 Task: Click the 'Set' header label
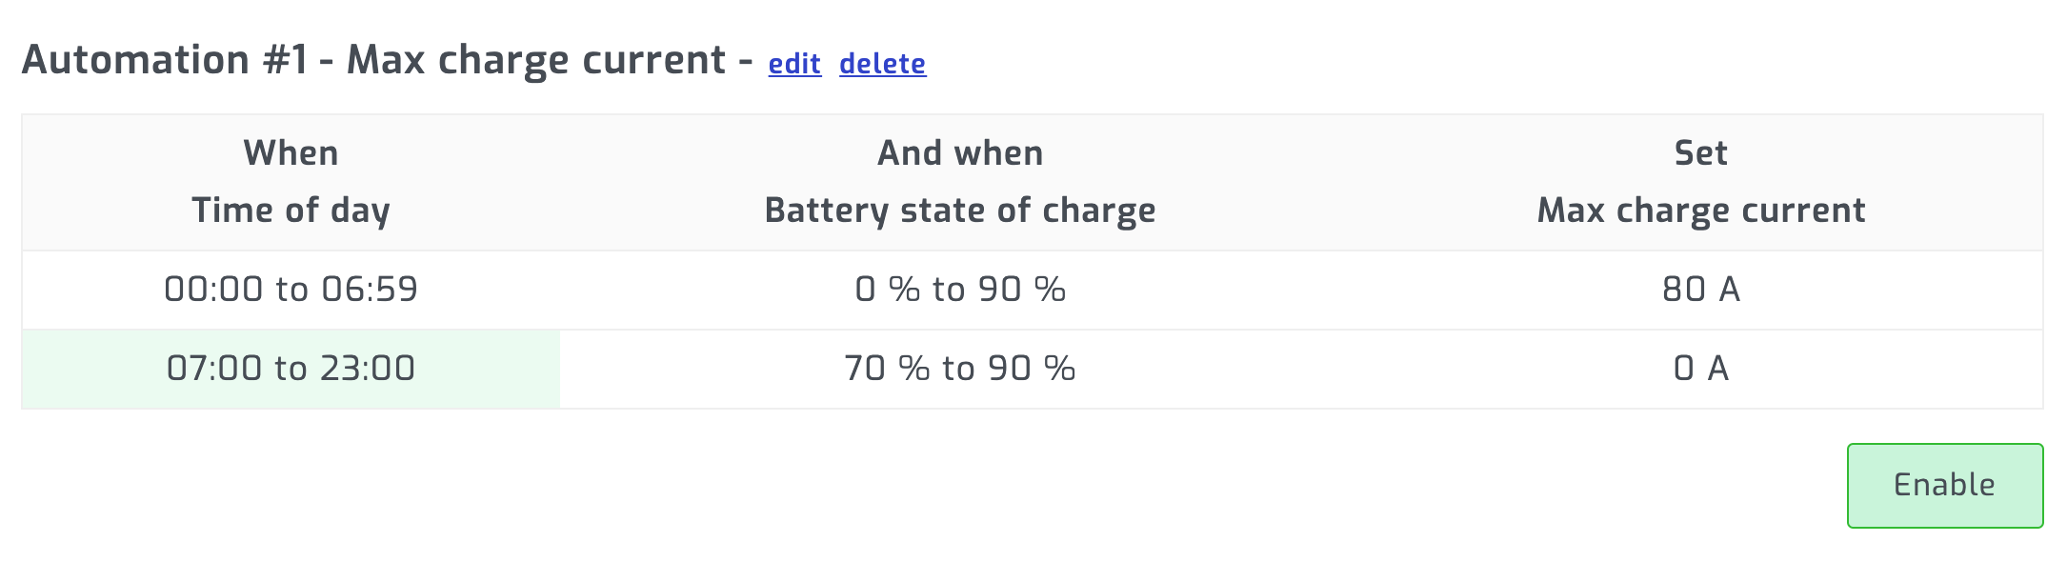tap(1701, 153)
